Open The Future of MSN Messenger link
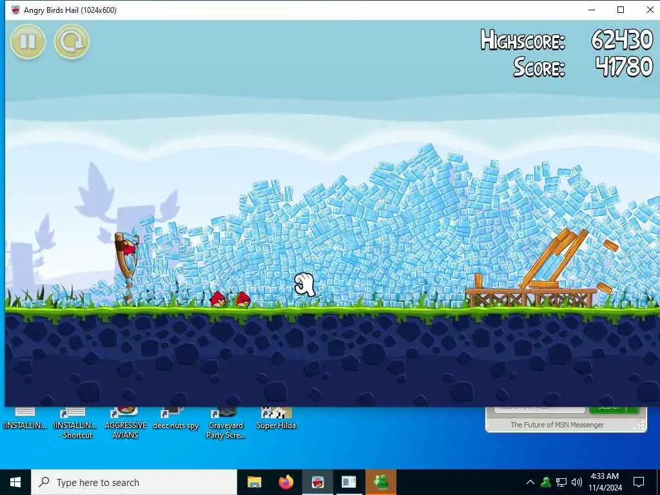 click(x=557, y=425)
